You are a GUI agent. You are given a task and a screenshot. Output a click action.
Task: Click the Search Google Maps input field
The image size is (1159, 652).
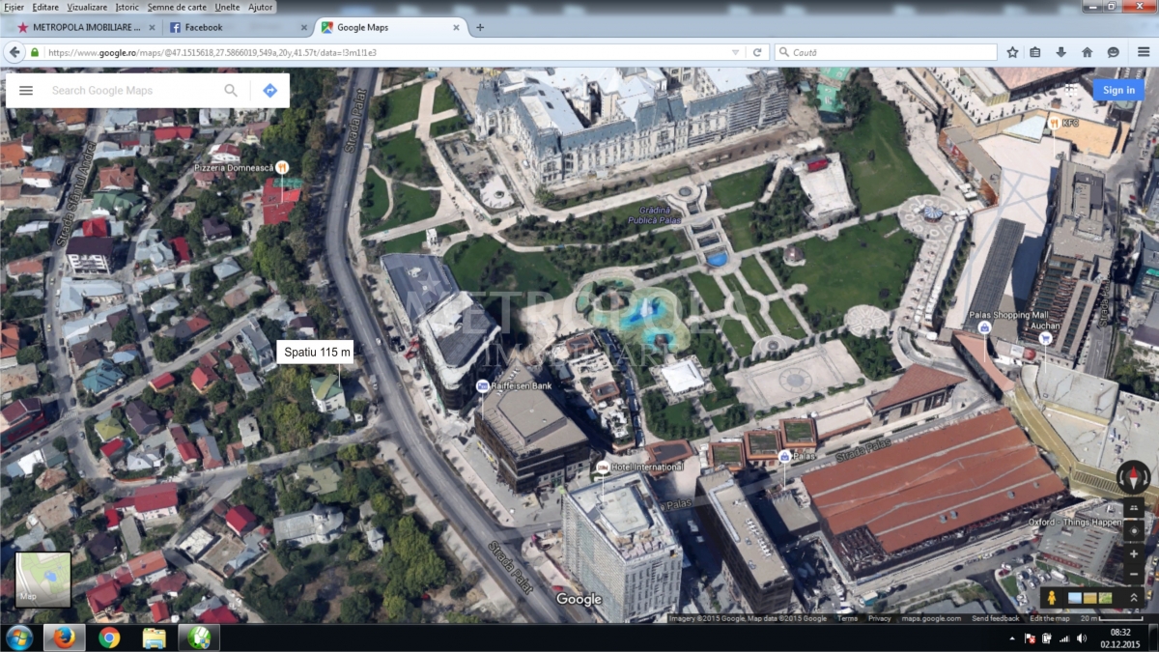[x=130, y=90]
